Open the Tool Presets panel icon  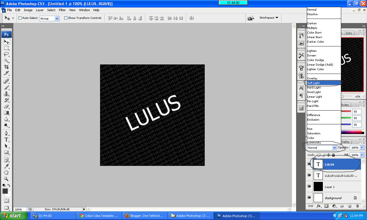coord(301,55)
